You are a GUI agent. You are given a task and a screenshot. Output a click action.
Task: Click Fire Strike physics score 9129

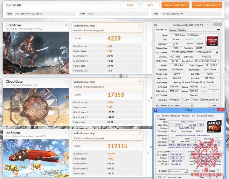tap(110, 51)
